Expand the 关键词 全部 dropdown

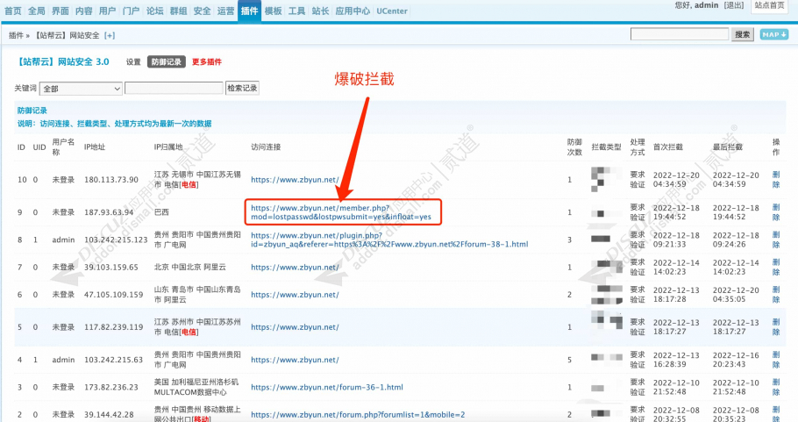click(x=81, y=89)
